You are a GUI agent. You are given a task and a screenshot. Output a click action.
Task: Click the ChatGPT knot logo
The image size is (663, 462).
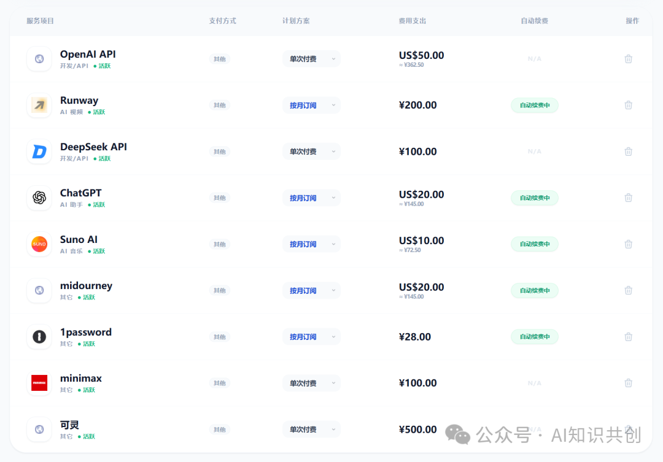tap(39, 198)
